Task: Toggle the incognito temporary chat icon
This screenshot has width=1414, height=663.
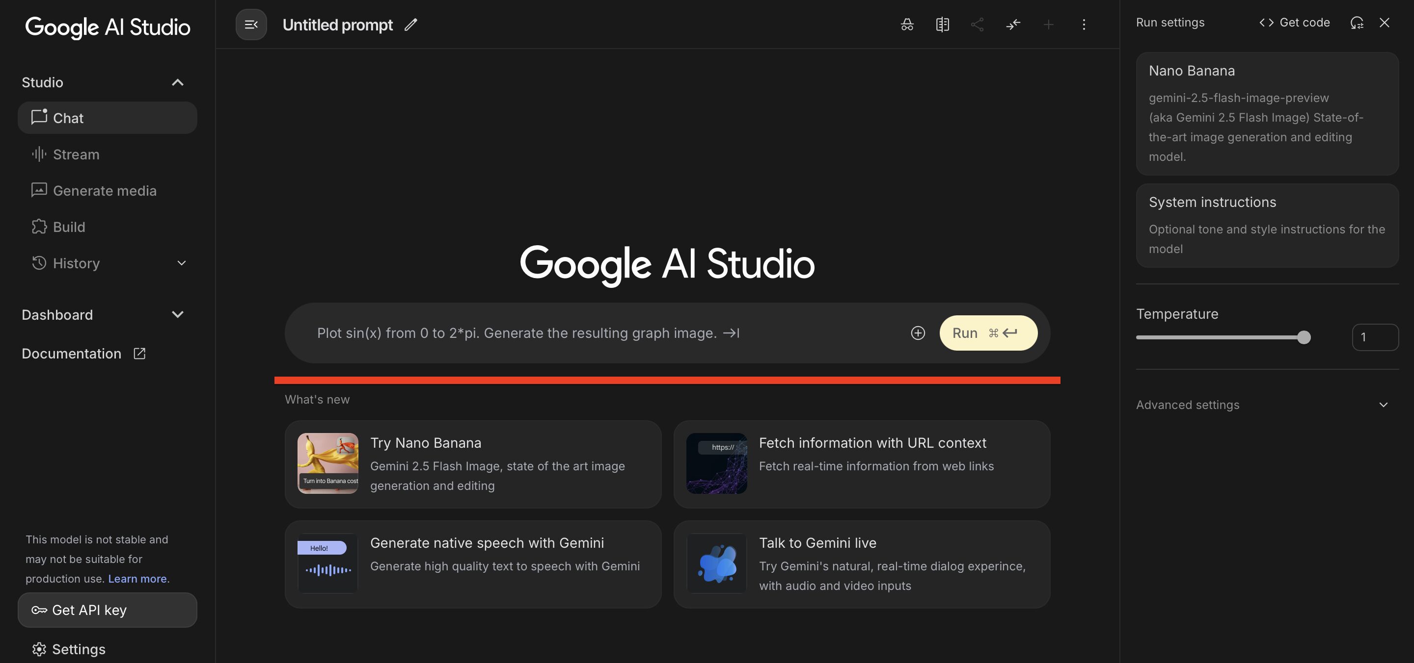Action: (x=907, y=25)
